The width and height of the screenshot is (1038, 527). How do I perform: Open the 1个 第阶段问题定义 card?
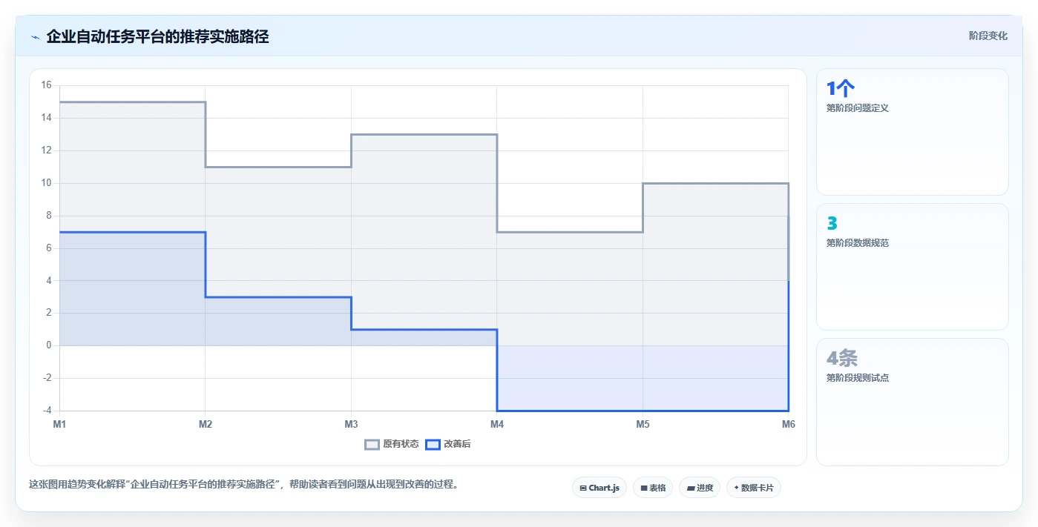click(913, 132)
